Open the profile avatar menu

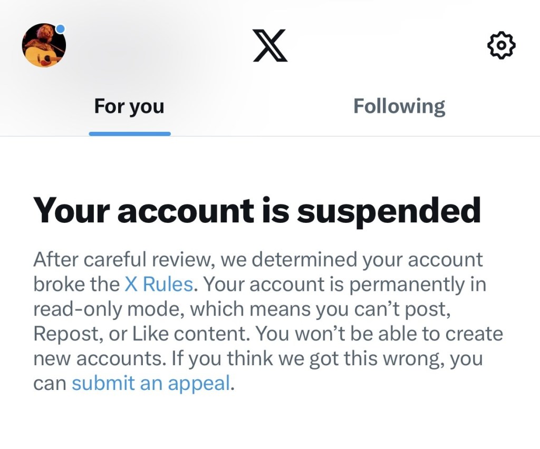[44, 45]
